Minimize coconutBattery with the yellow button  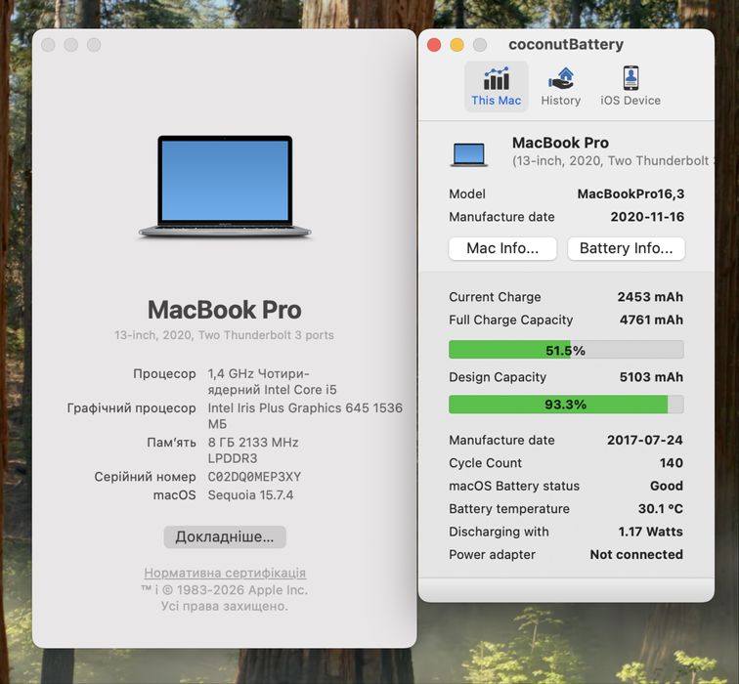(x=456, y=45)
